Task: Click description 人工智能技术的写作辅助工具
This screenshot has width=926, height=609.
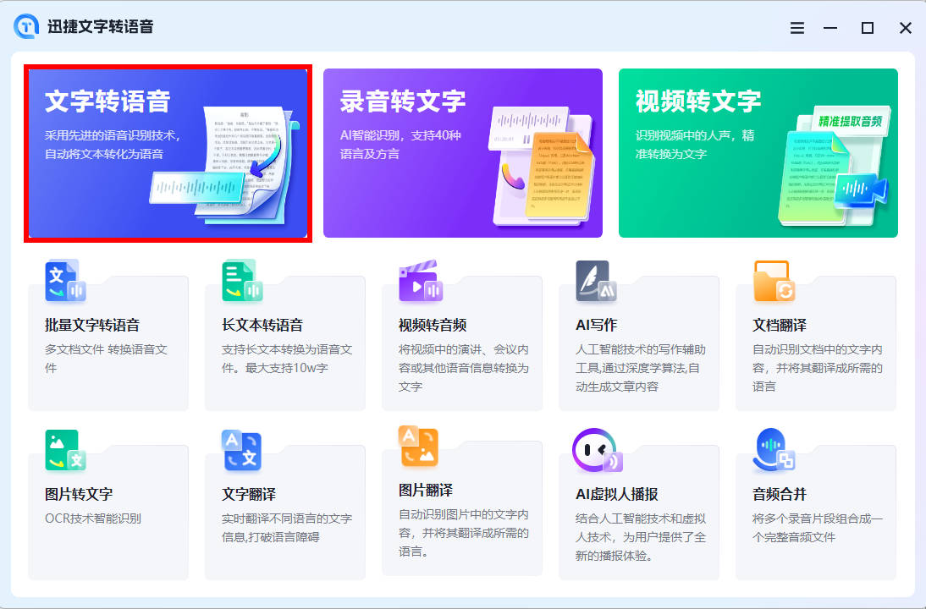Action: [x=641, y=368]
